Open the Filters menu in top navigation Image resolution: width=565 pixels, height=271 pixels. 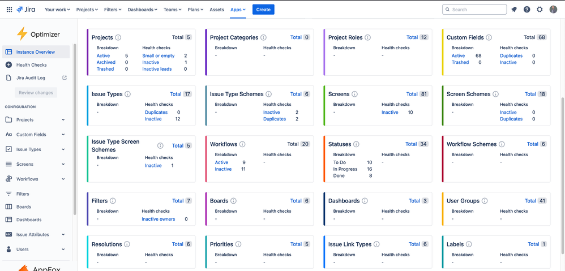(x=113, y=10)
